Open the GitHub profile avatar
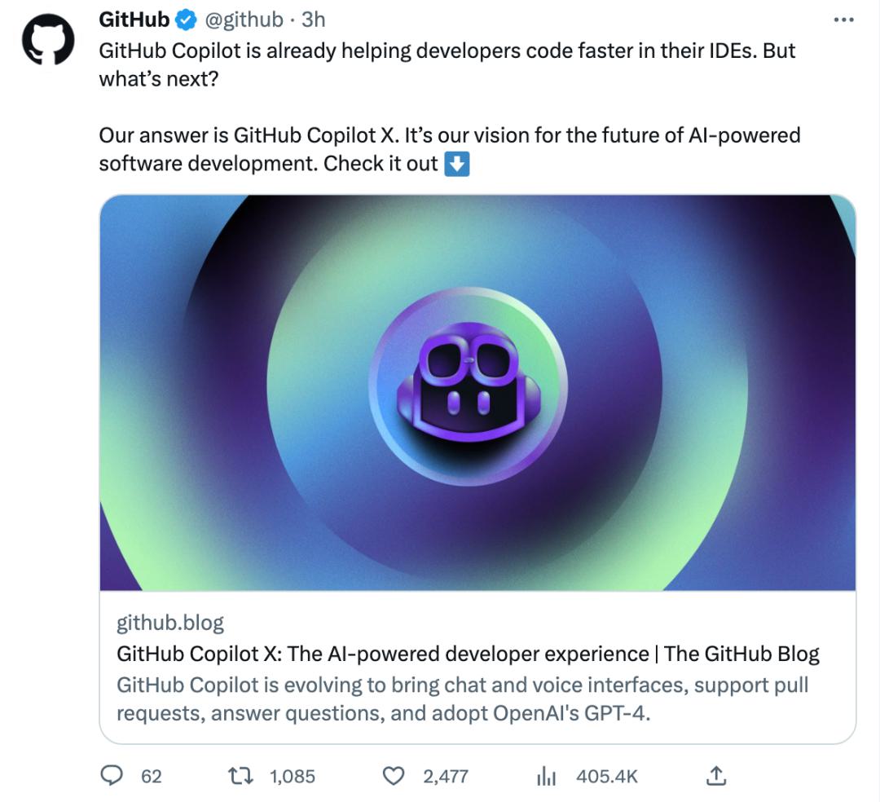The image size is (880, 802). pyautogui.click(x=48, y=40)
